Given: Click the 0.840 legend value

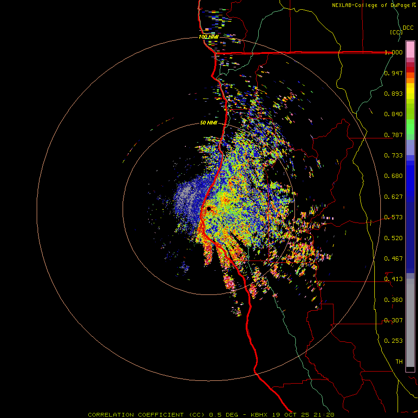Looking at the screenshot, I should point(393,114).
